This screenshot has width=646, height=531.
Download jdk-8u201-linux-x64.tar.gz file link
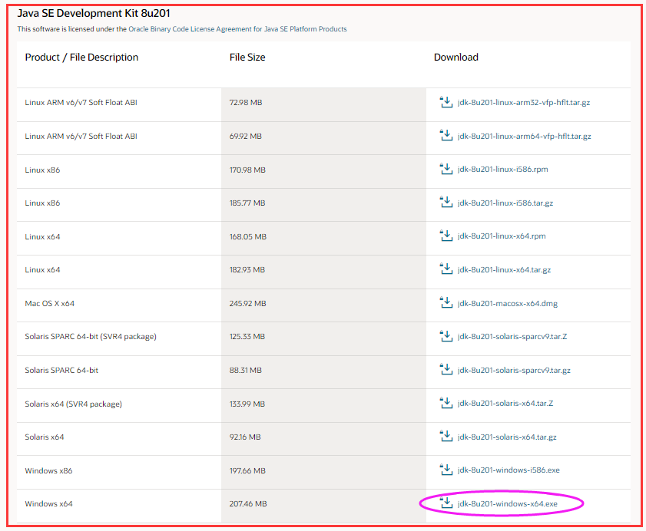504,269
